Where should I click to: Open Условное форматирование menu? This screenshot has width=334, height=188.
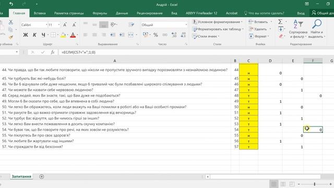(218, 22)
